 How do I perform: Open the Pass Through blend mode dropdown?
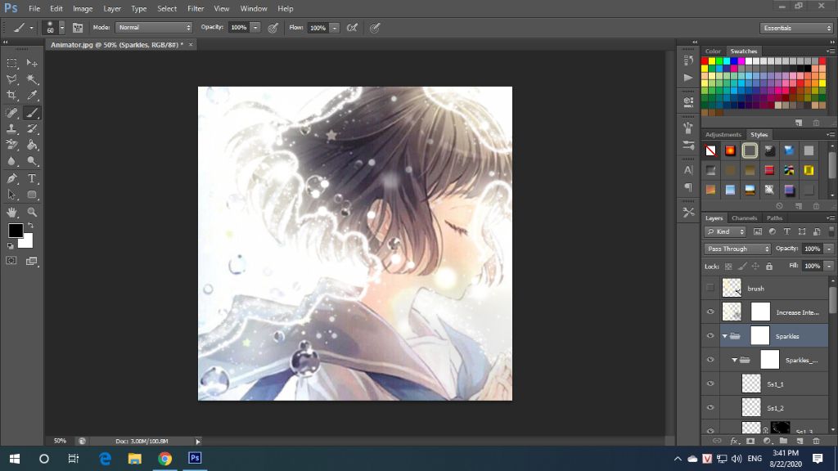pyautogui.click(x=737, y=249)
